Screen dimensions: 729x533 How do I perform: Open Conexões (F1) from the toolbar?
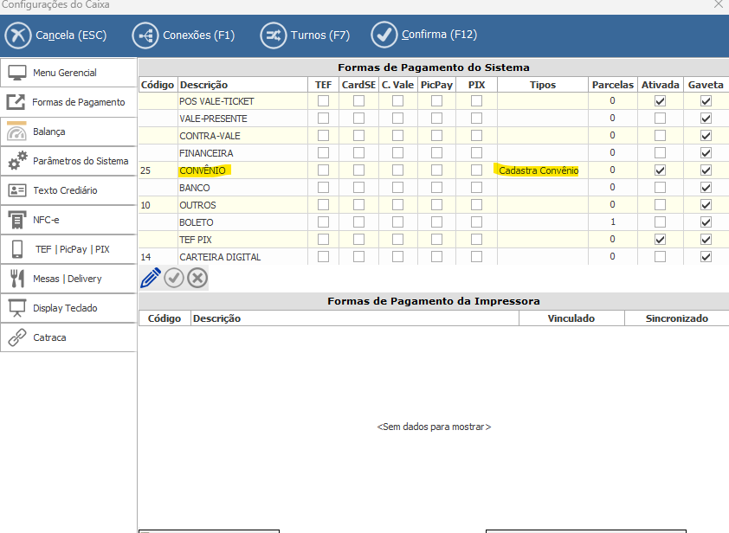tap(184, 35)
